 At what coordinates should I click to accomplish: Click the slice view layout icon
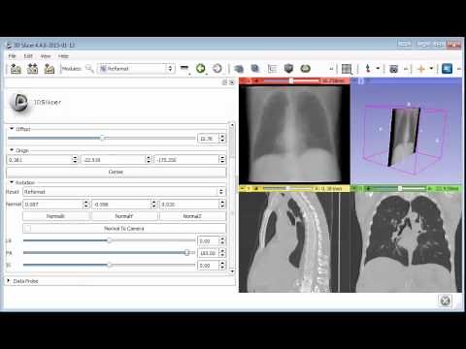pos(347,69)
